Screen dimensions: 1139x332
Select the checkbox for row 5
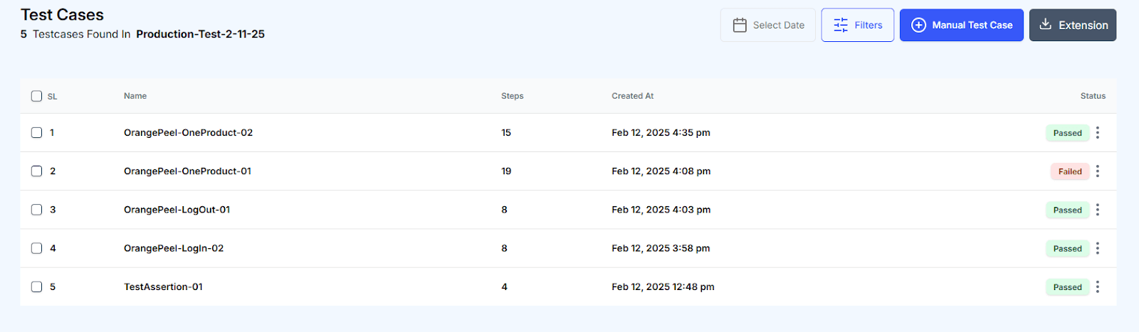click(36, 287)
